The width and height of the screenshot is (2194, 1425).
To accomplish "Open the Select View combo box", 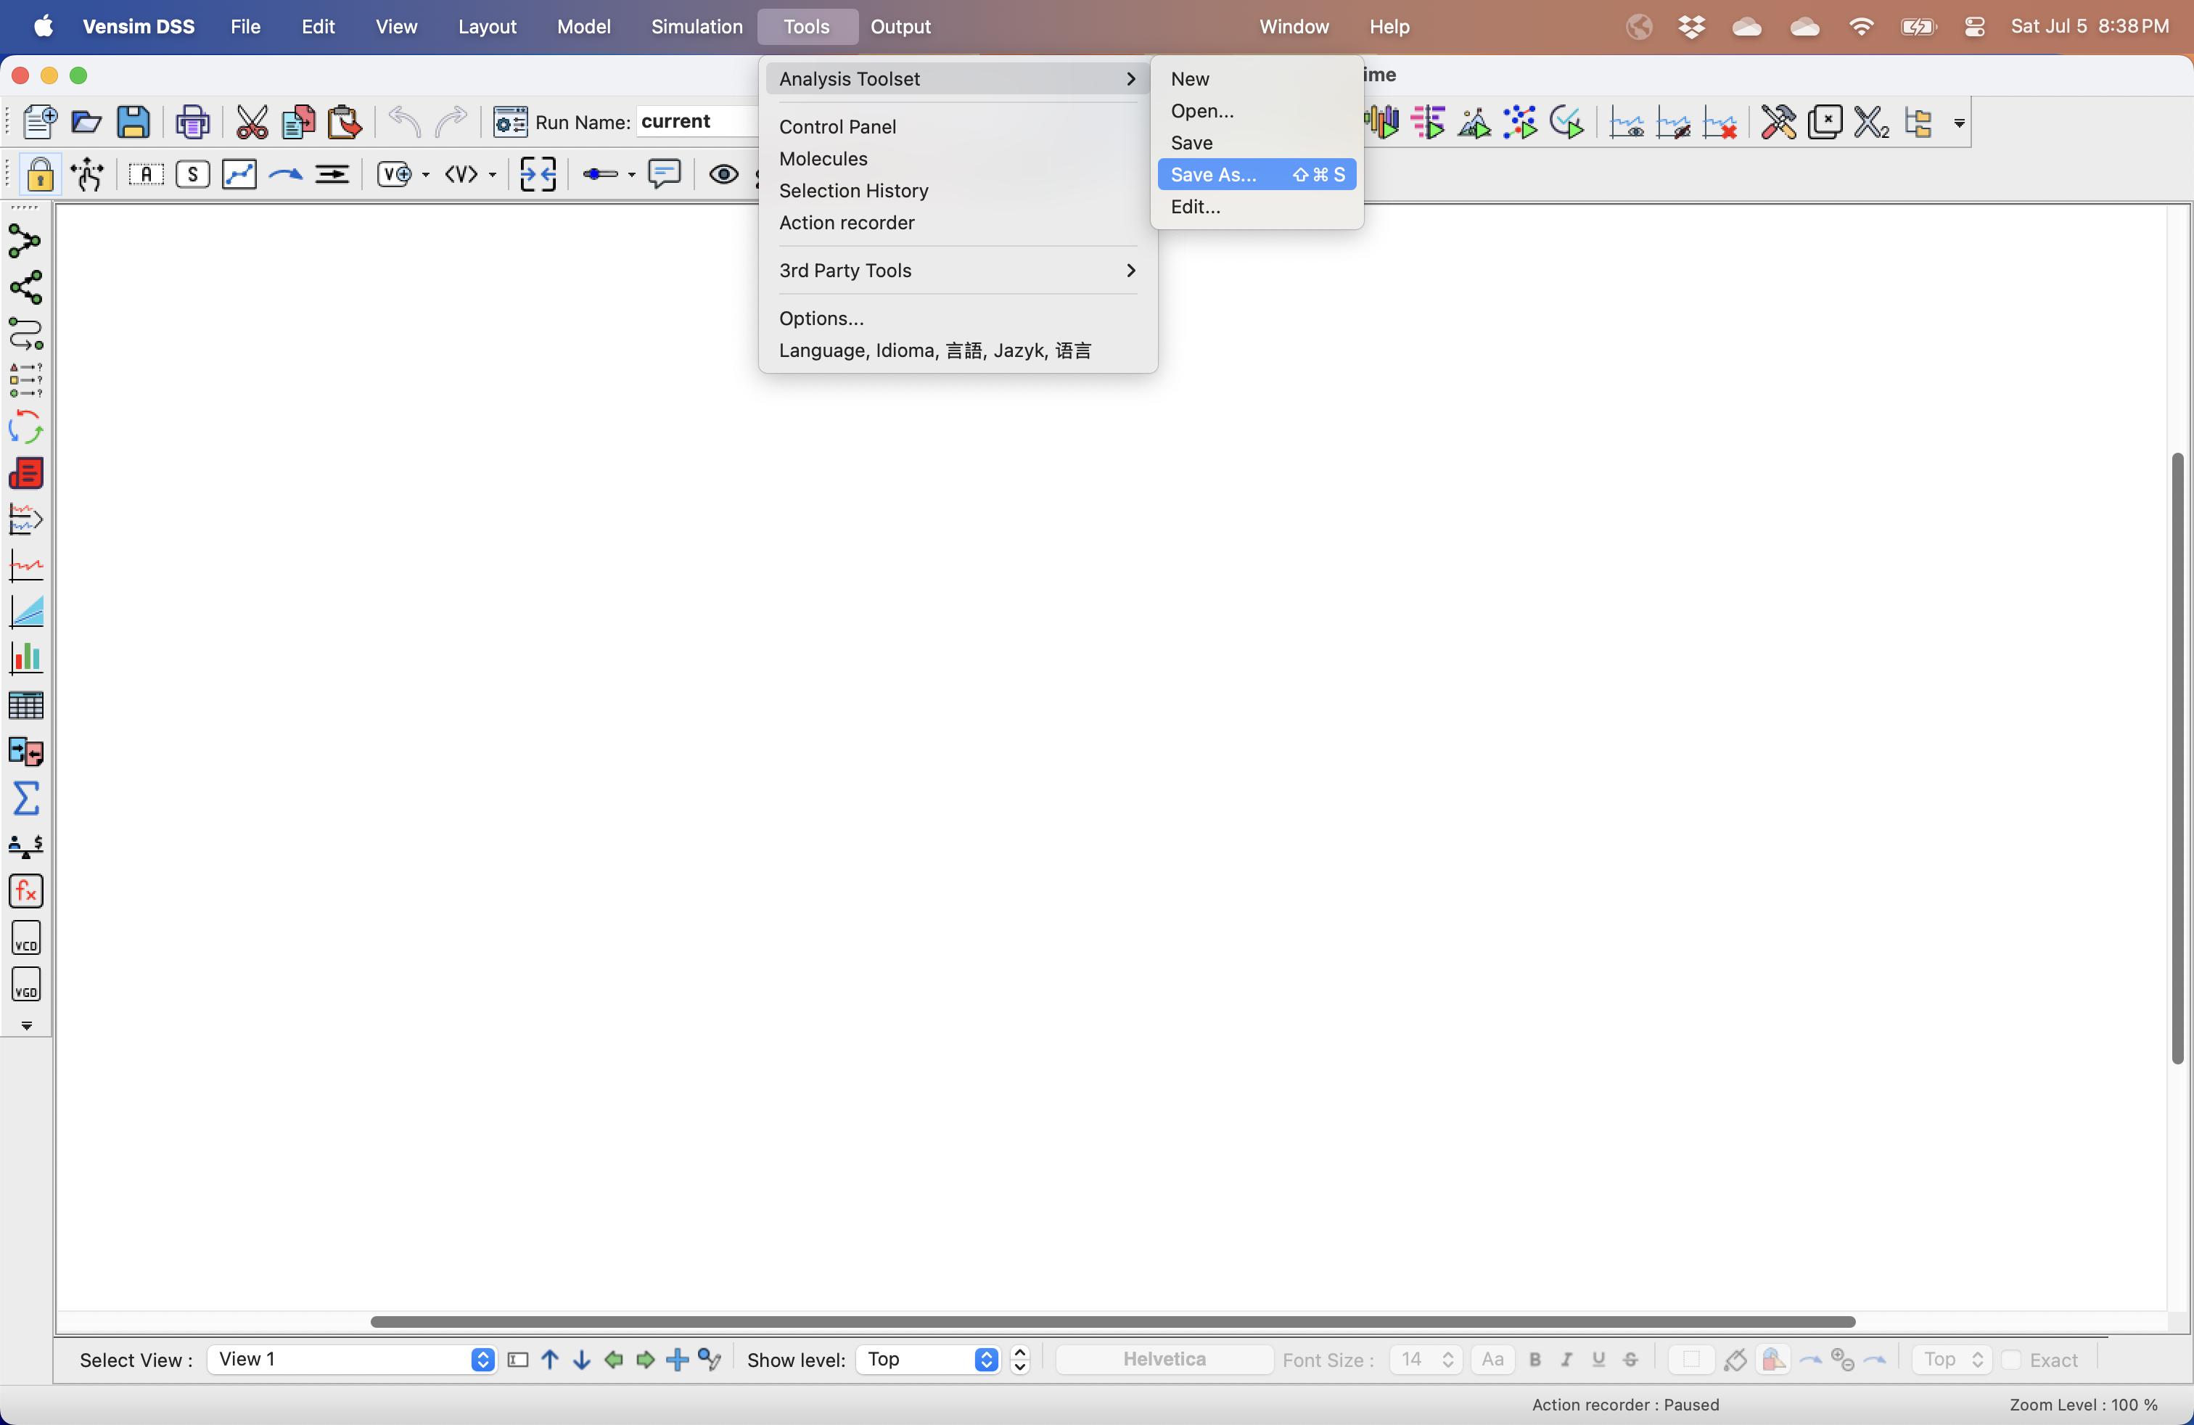I will pos(351,1359).
